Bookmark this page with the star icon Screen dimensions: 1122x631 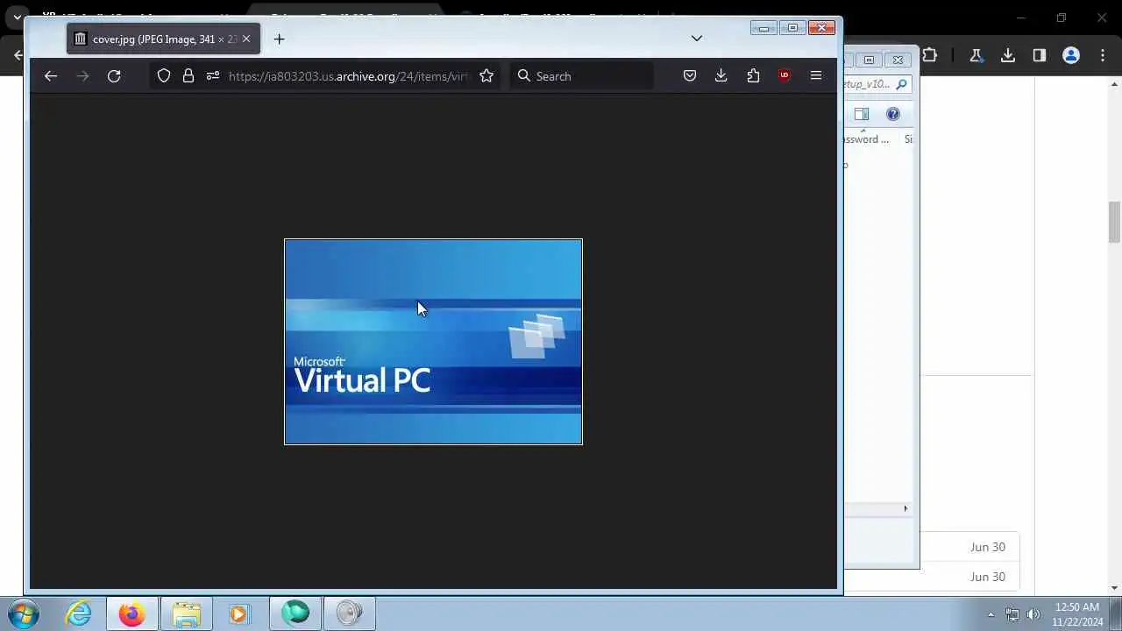pos(486,76)
